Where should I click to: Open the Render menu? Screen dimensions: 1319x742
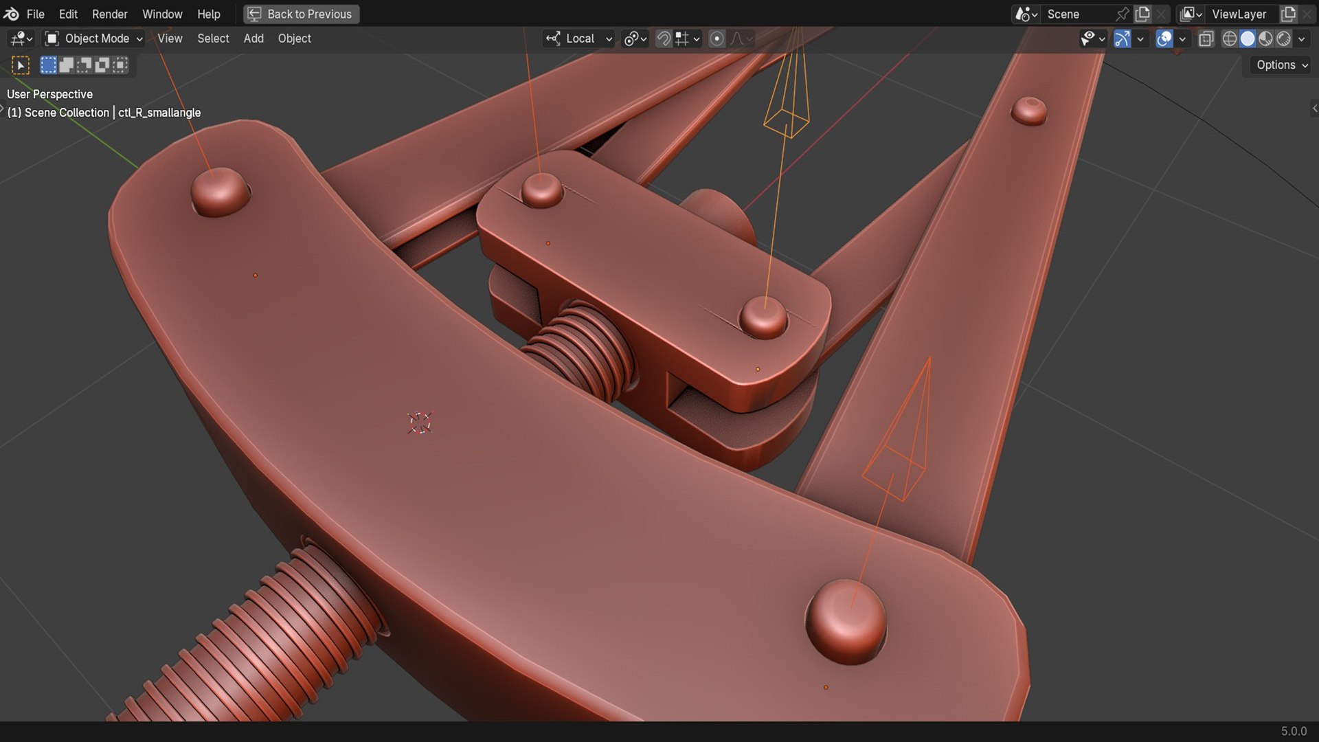click(x=110, y=14)
